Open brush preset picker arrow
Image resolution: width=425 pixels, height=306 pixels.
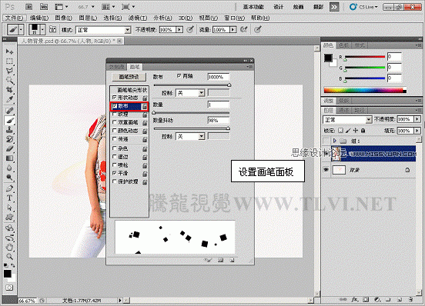pyautogui.click(x=42, y=29)
